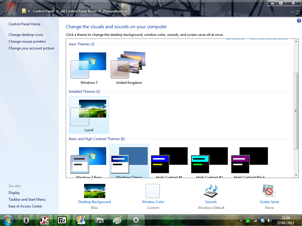Open Change desktop icons link
The width and height of the screenshot is (302, 226).
click(x=26, y=35)
